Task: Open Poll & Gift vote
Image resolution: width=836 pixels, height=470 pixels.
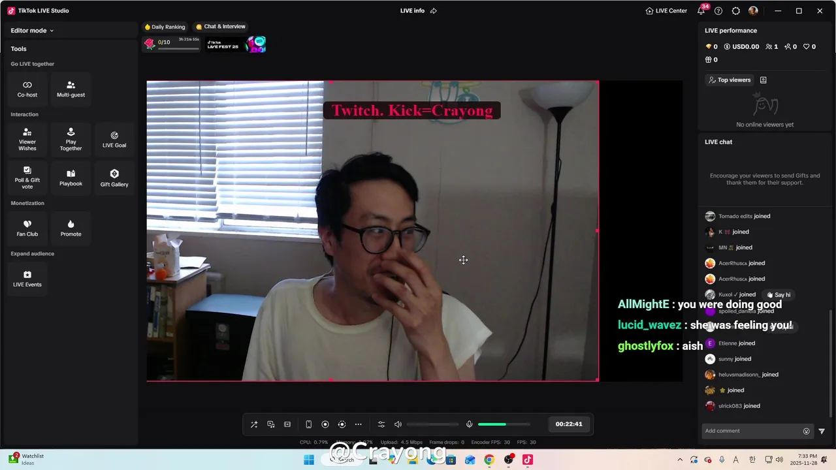Action: tap(27, 178)
